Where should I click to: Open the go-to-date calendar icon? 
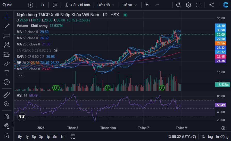pos(73,137)
